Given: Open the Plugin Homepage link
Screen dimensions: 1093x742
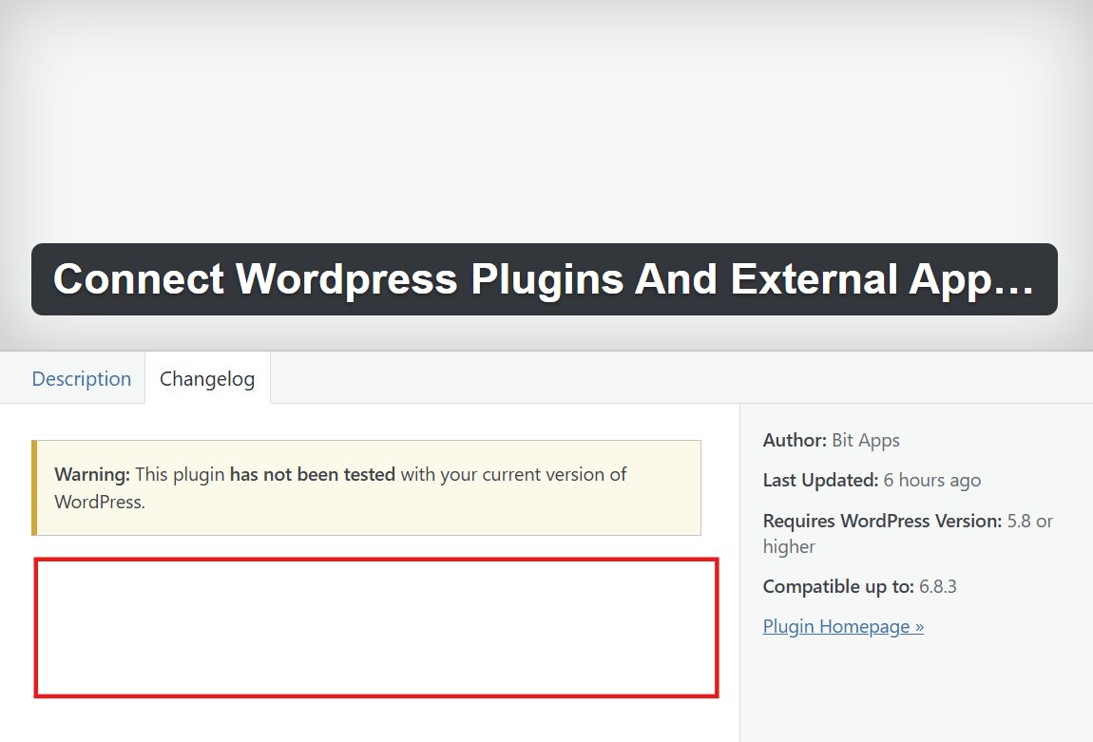Looking at the screenshot, I should pyautogui.click(x=843, y=626).
